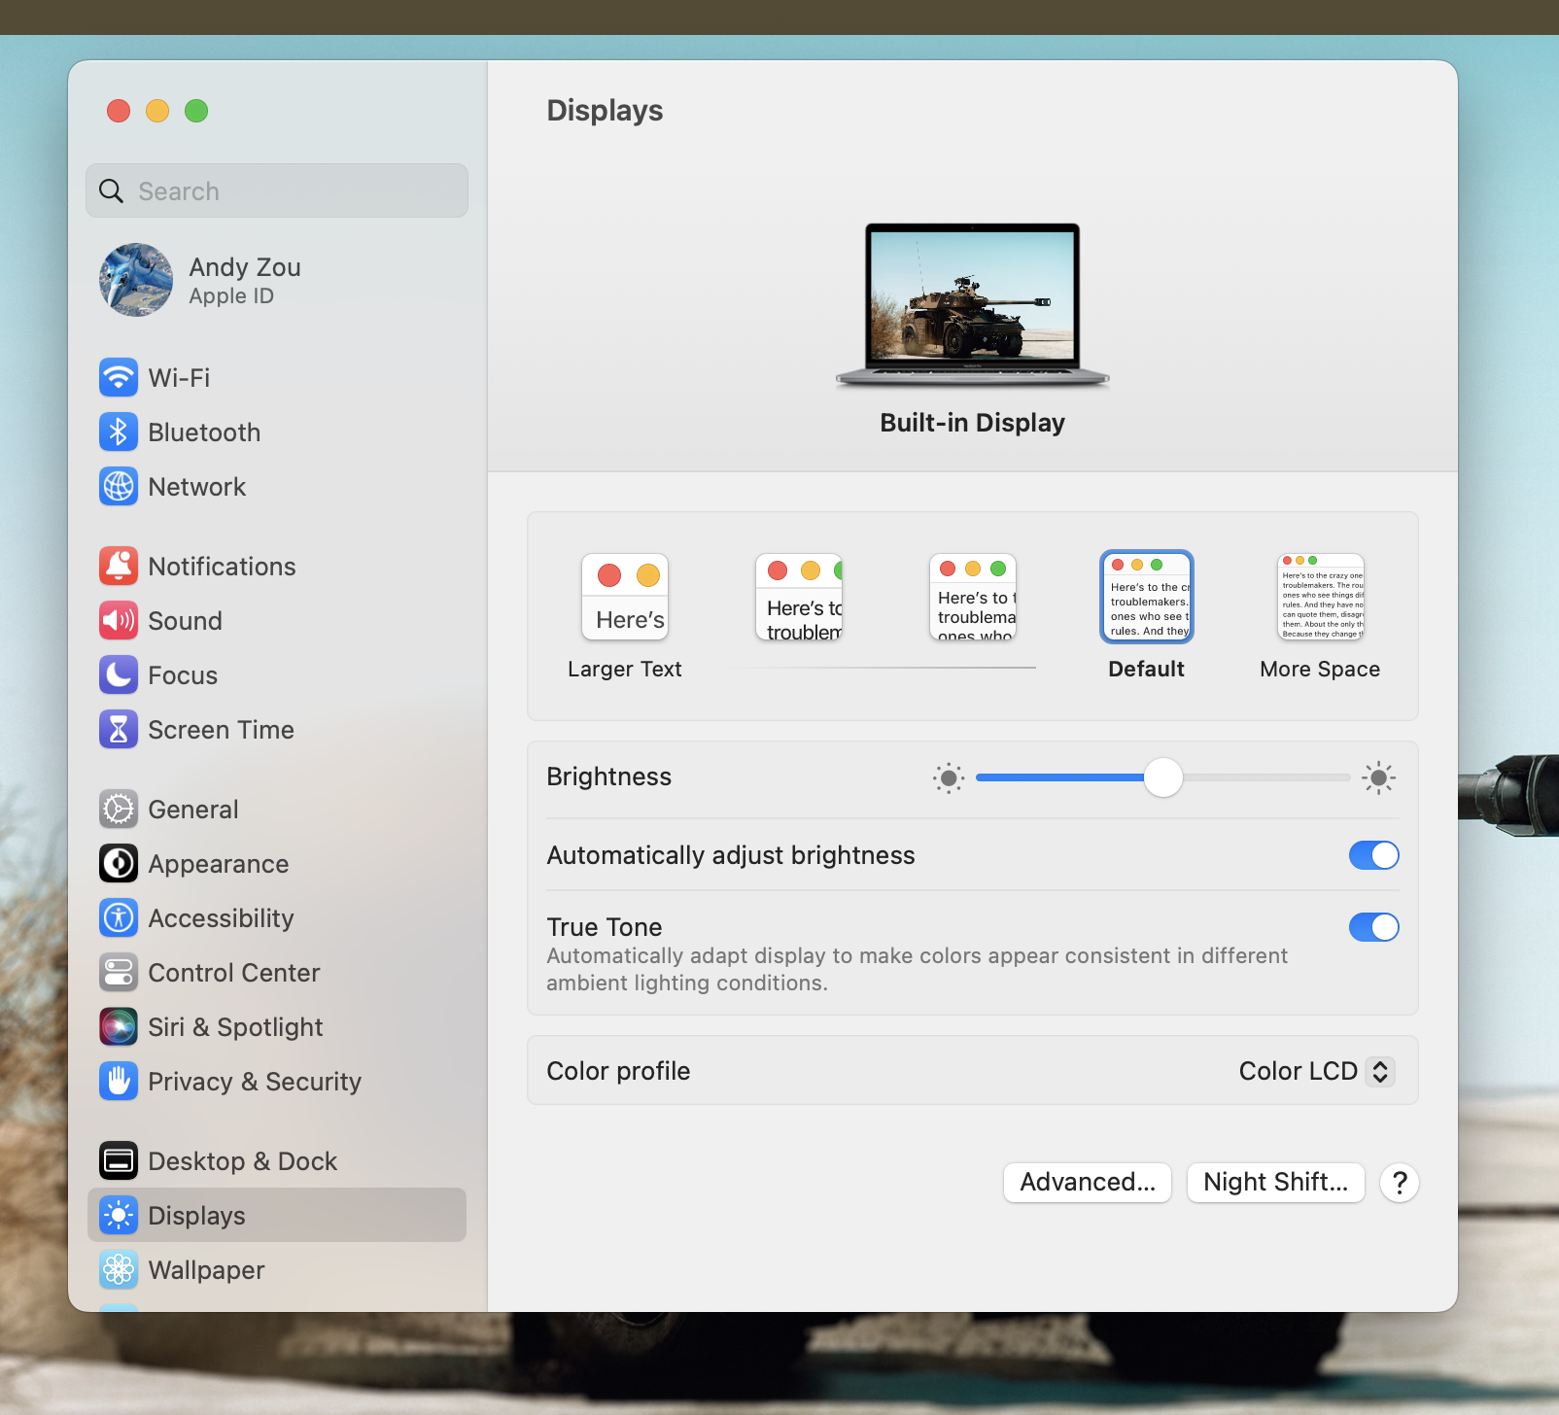Click the "Automatically adjust brightness" label
The width and height of the screenshot is (1559, 1415).
click(731, 855)
